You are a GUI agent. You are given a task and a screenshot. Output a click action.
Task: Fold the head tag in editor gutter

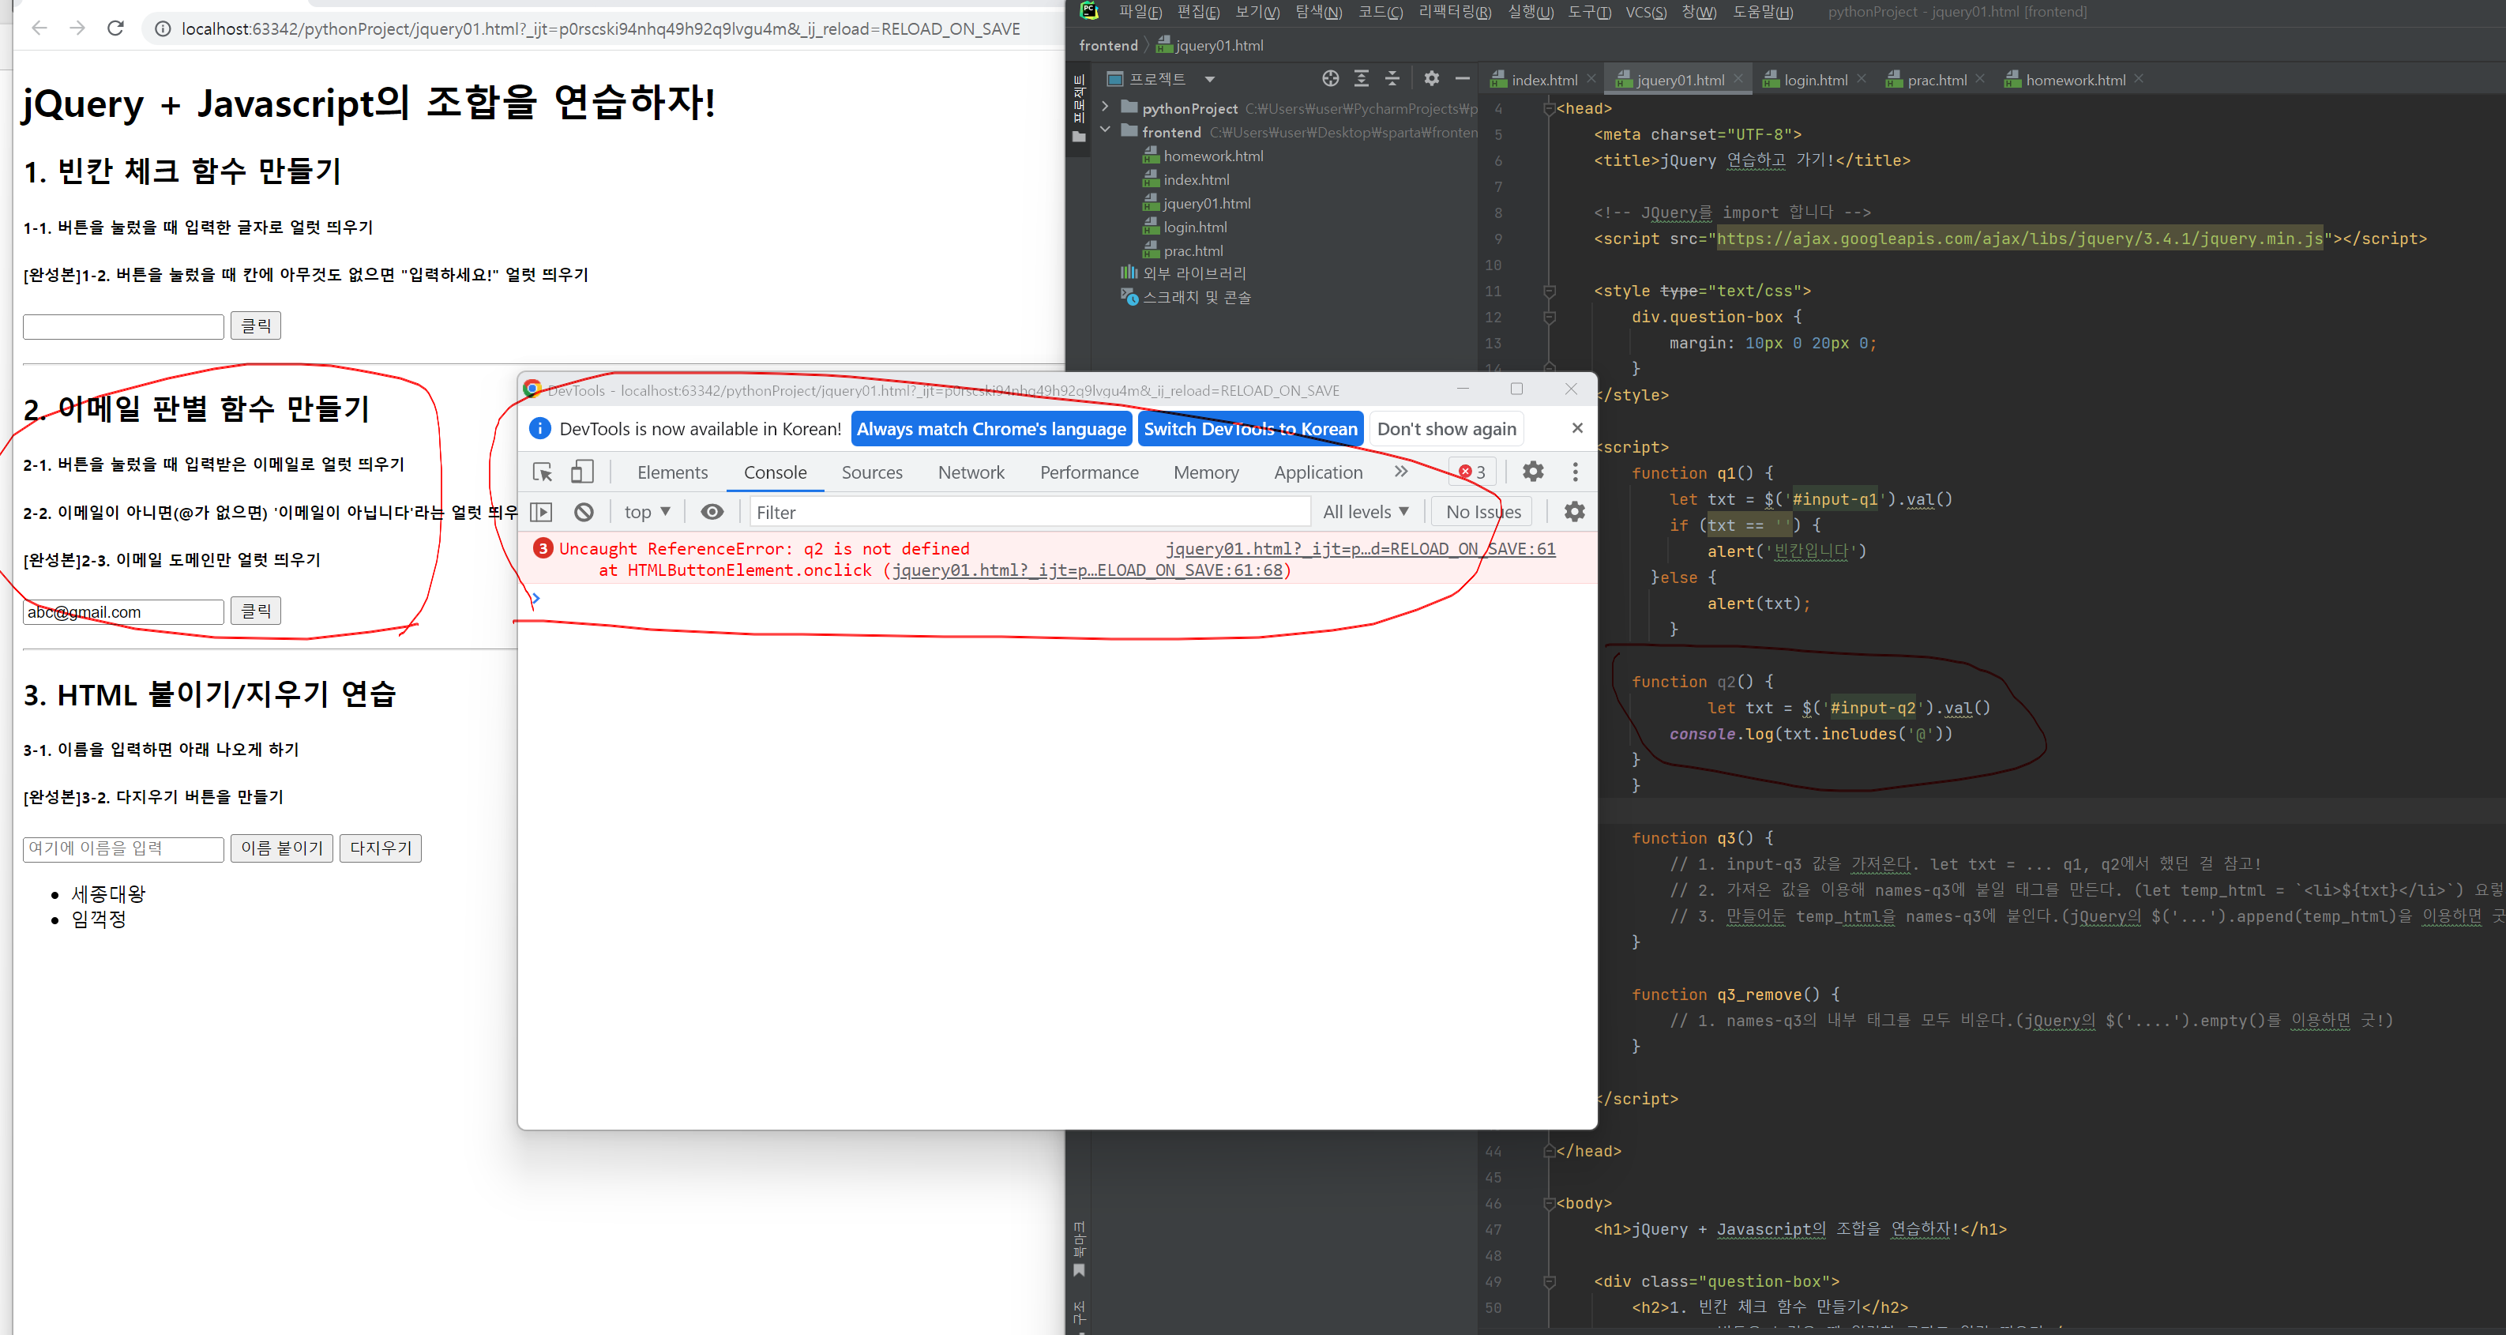point(1549,108)
